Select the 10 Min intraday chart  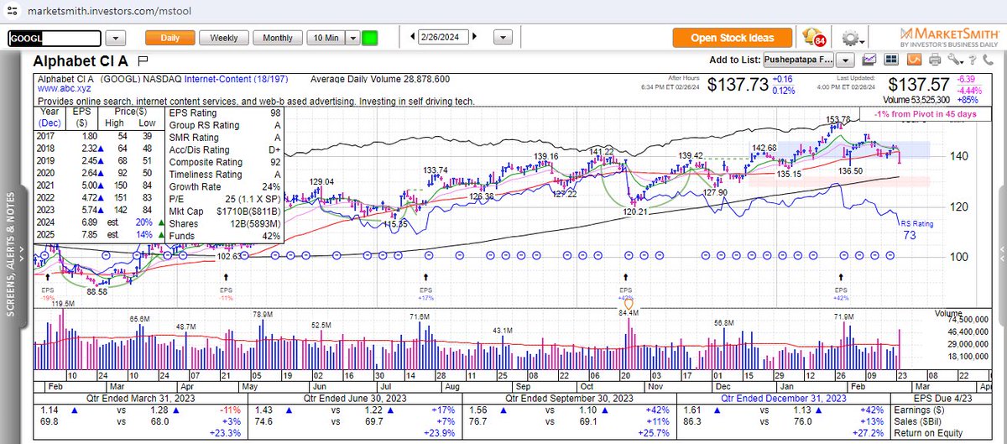[x=326, y=38]
